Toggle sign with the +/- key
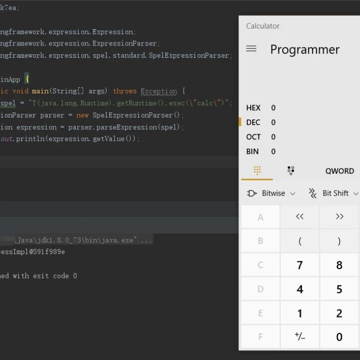 click(x=300, y=337)
